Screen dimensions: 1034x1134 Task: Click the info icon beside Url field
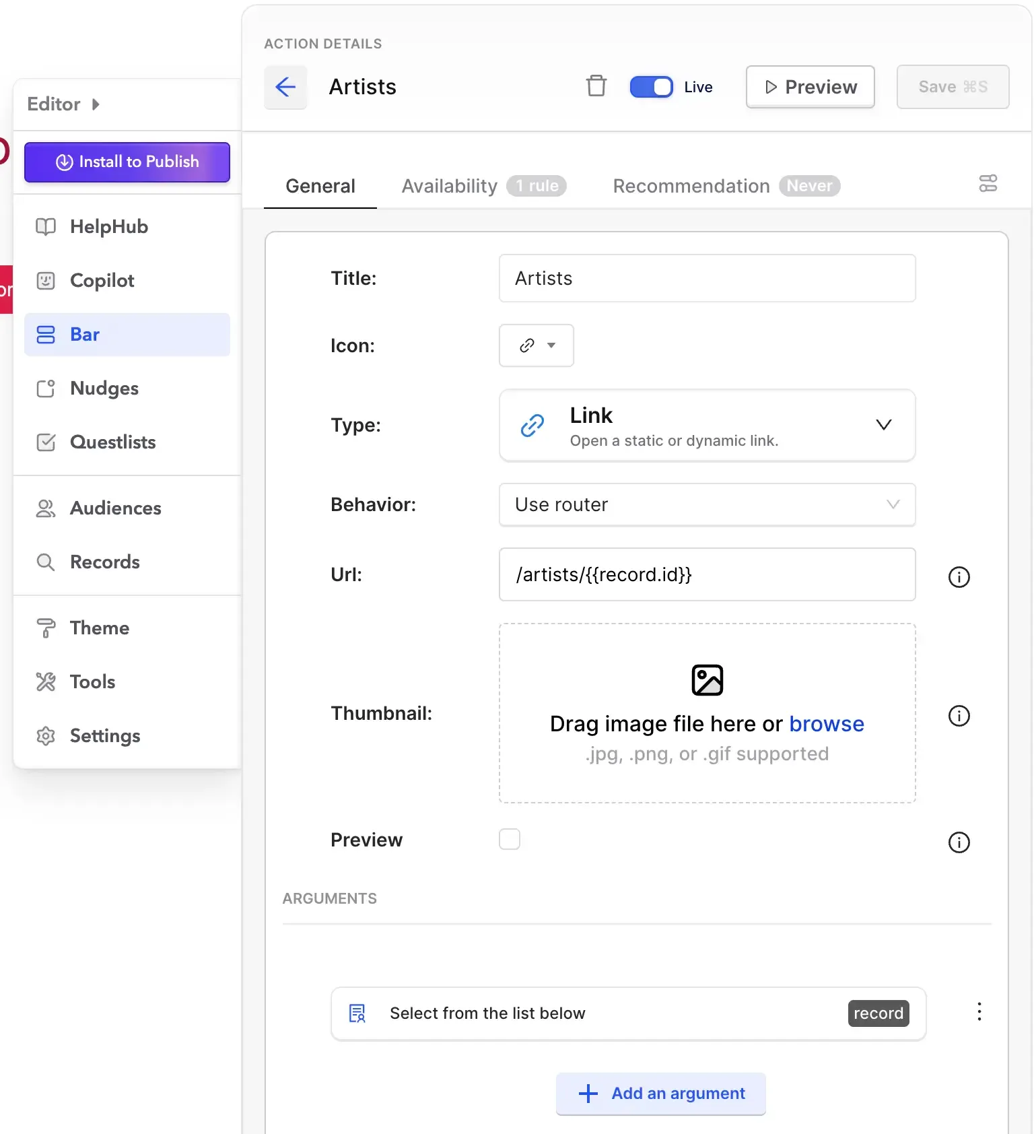click(959, 577)
